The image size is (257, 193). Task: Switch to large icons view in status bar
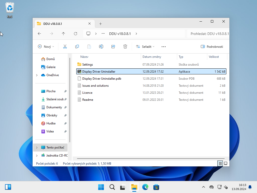(226, 163)
